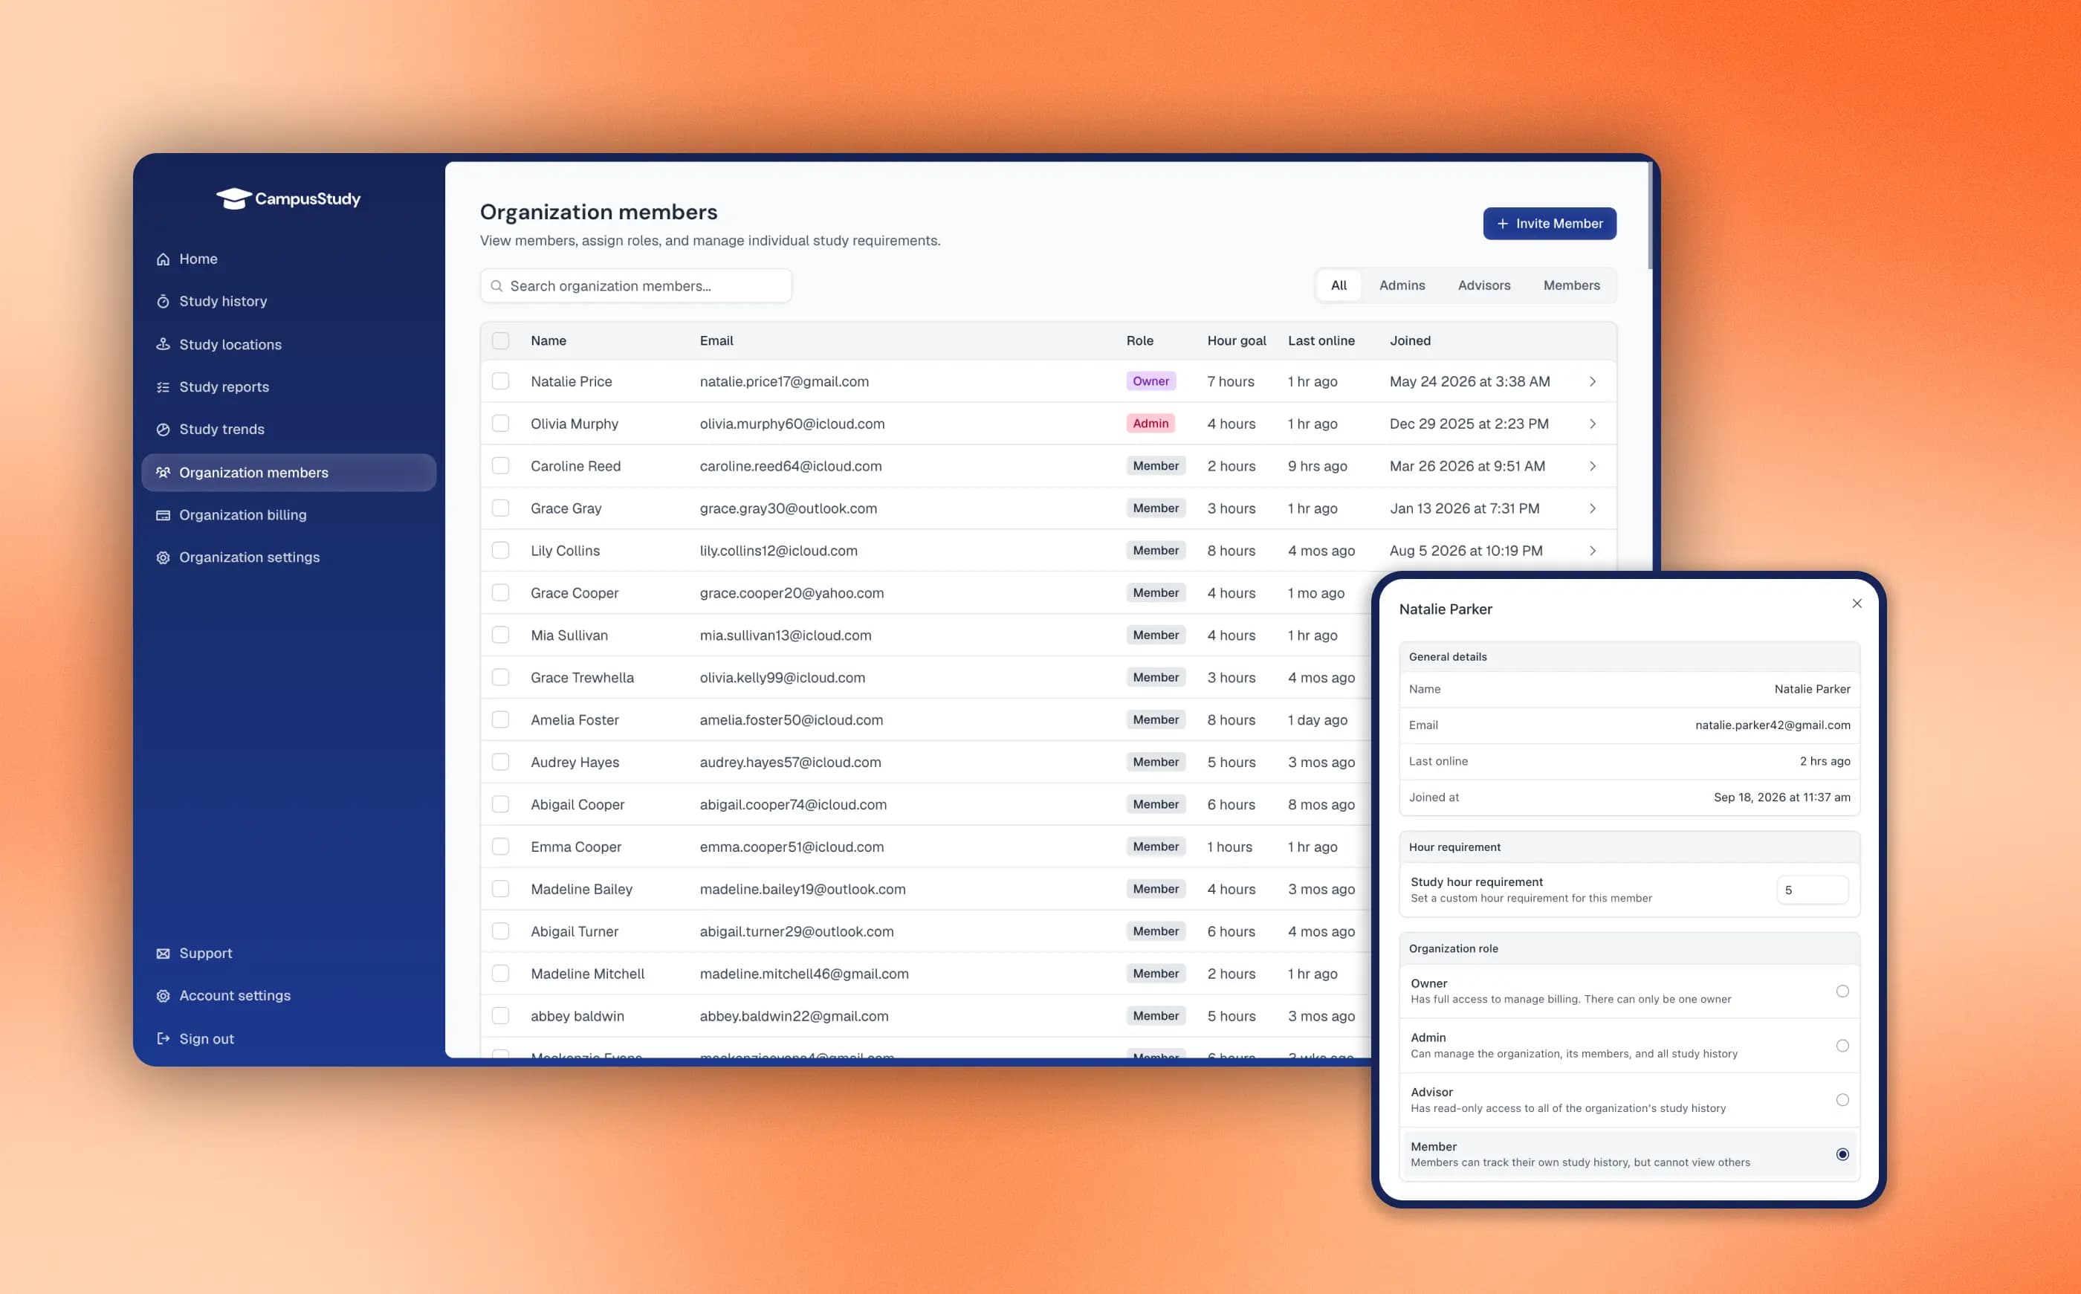
Task: Click the Study reports list icon
Action: tap(163, 386)
